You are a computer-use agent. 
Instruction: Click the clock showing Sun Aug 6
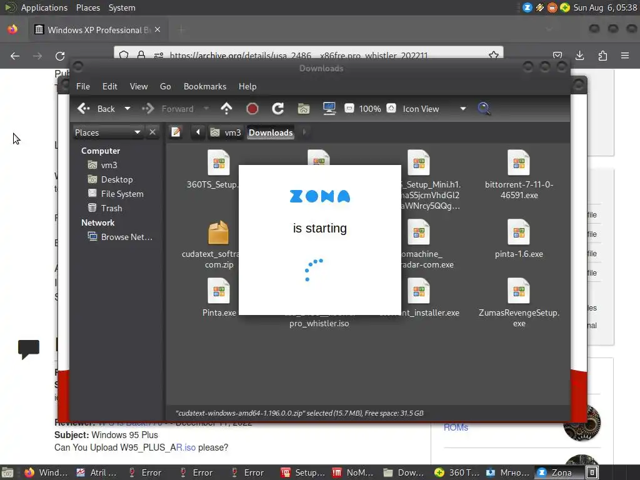605,7
